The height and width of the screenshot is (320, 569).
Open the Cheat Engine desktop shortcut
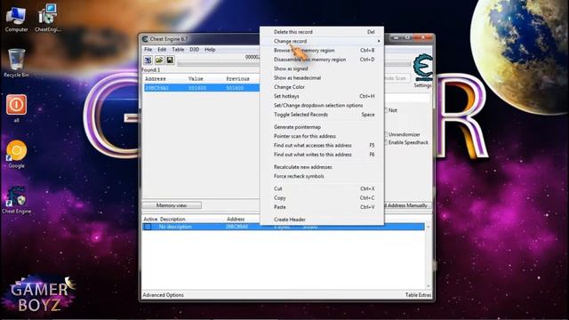pos(16,199)
